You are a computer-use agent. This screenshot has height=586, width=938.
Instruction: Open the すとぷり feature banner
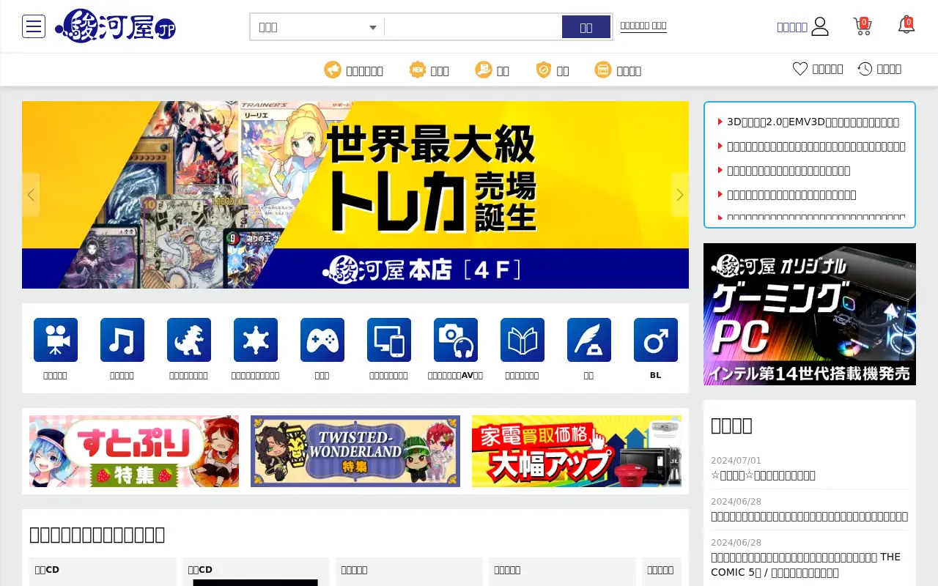(x=134, y=451)
